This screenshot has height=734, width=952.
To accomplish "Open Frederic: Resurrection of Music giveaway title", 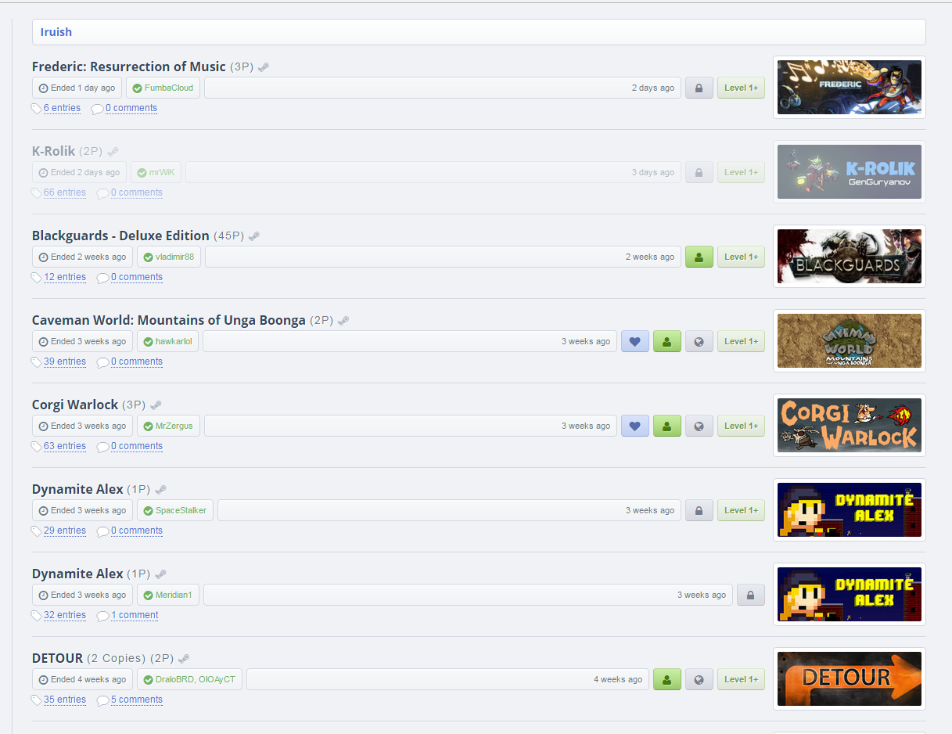I will [129, 67].
